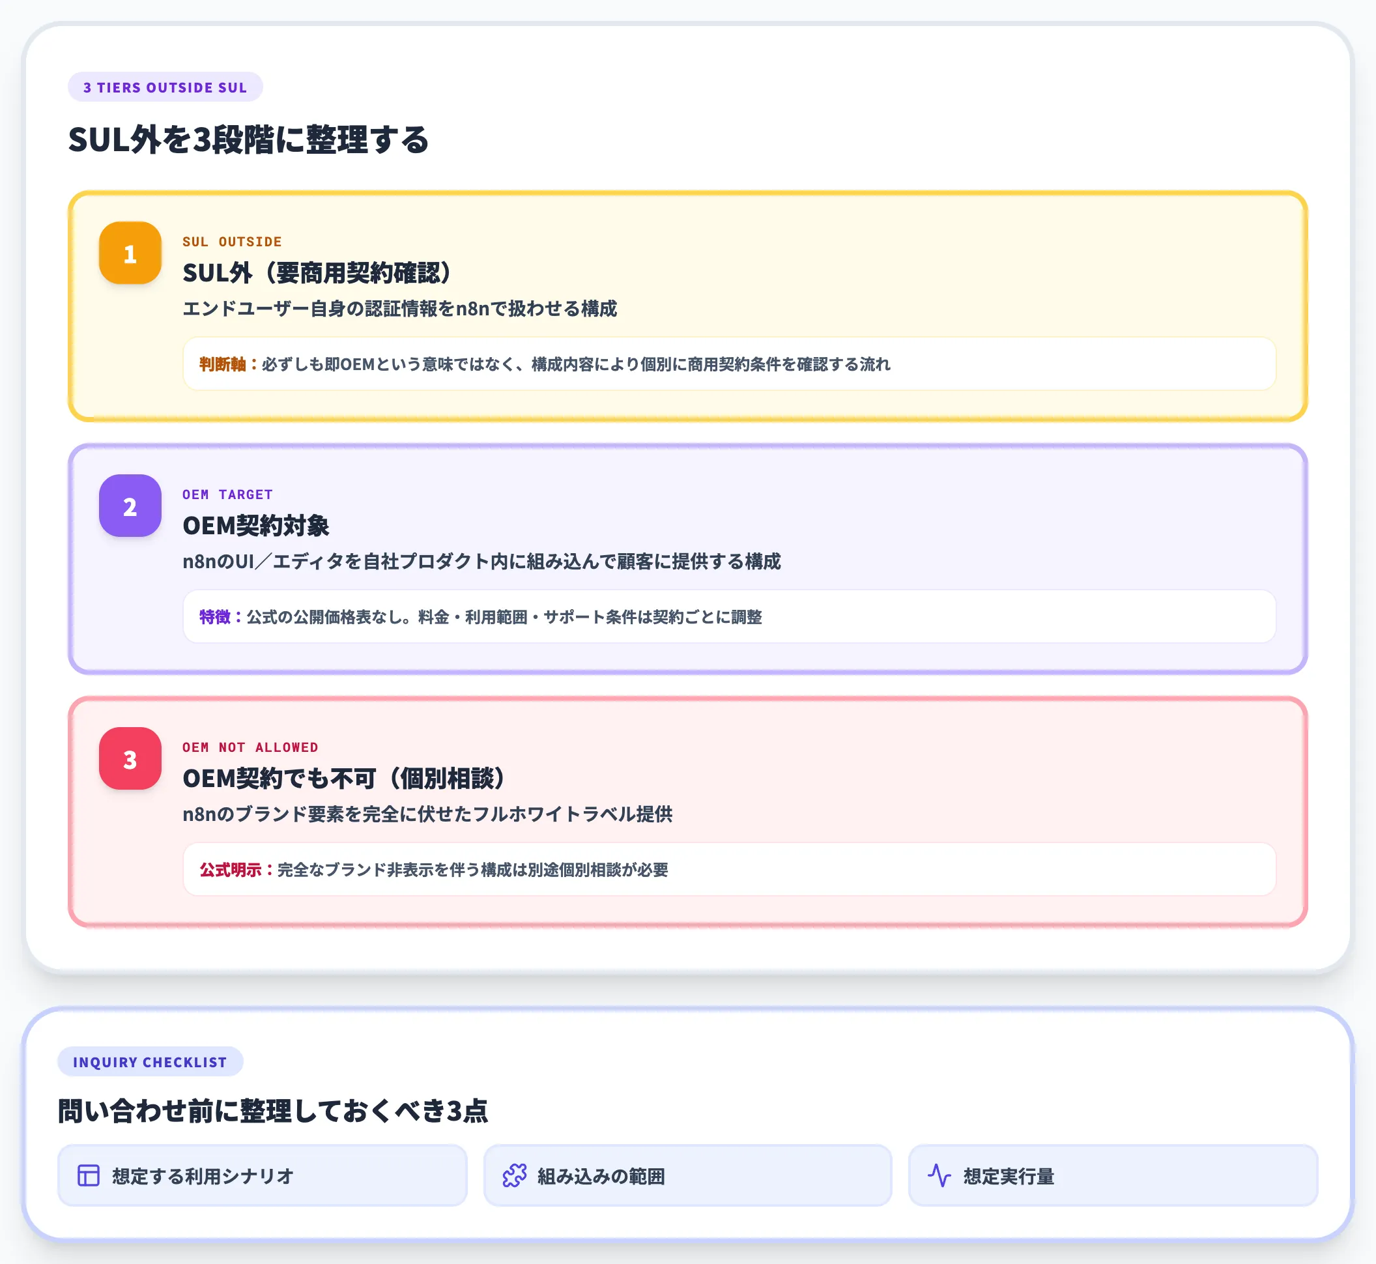The width and height of the screenshot is (1376, 1264).
Task: Click the heading 問い合わせ前に整理しておくべき3点
Action: [273, 1112]
